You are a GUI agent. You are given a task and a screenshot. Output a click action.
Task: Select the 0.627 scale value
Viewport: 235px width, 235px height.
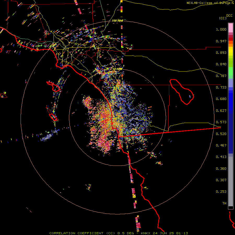pos(221,111)
